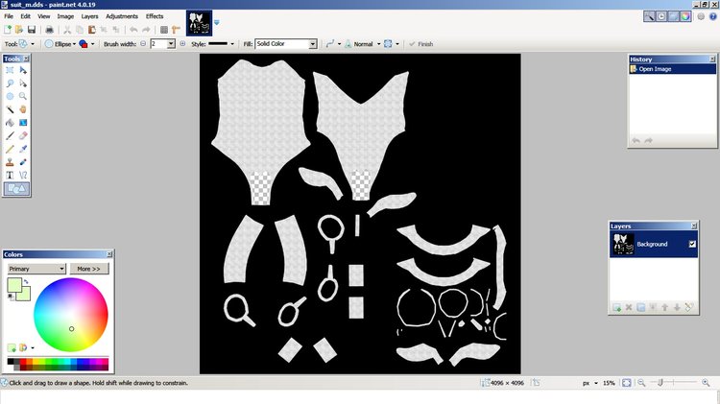This screenshot has height=404, width=720.
Task: Open the line Style dropdown
Action: 232,44
